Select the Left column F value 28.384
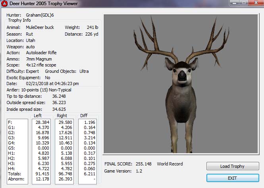Screen dimensions: 264x188 (41, 122)
